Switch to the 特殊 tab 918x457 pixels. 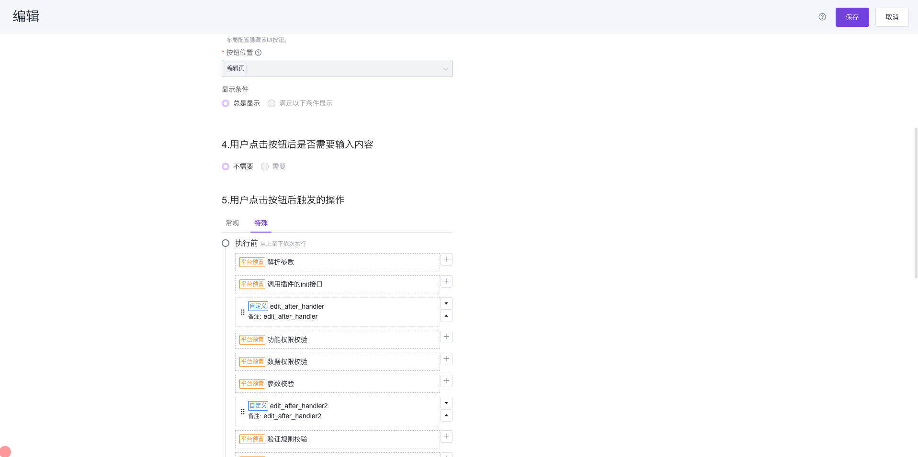click(261, 223)
